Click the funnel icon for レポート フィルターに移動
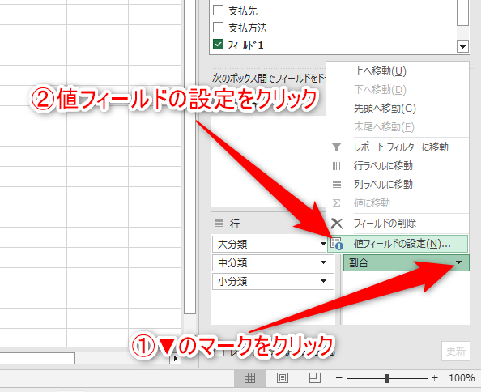This screenshot has height=392, width=481. [x=337, y=147]
